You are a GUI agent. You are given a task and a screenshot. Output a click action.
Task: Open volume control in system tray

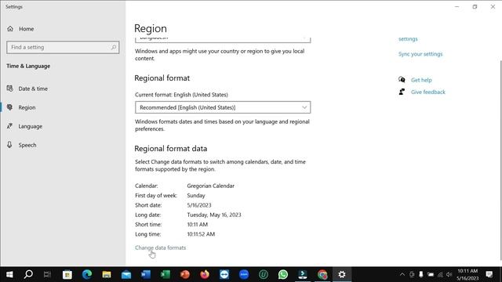[x=449, y=274]
